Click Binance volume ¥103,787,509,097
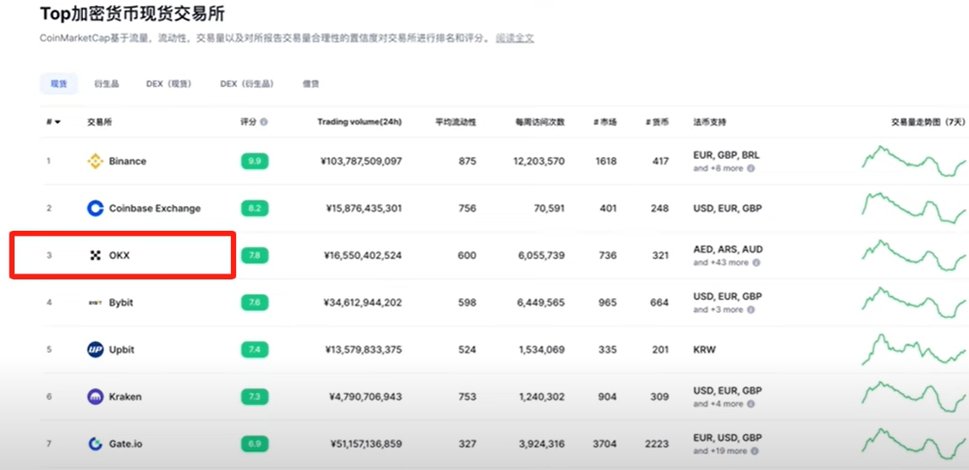This screenshot has height=470, width=969. [x=361, y=162]
